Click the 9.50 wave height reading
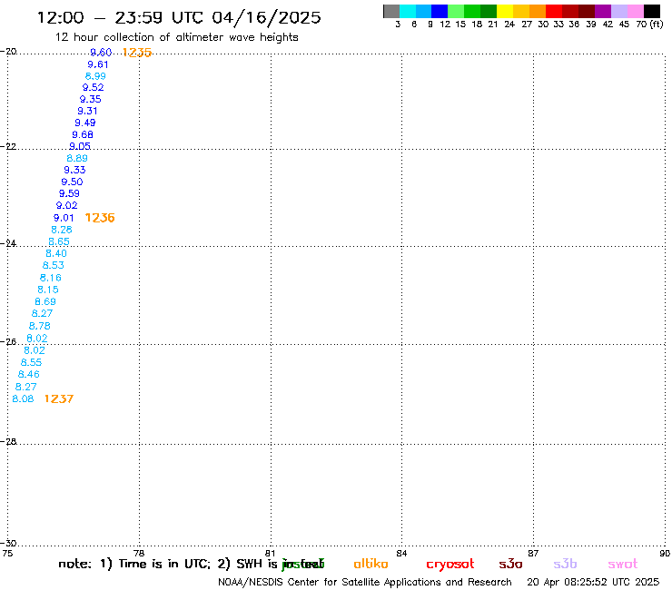 tap(72, 182)
